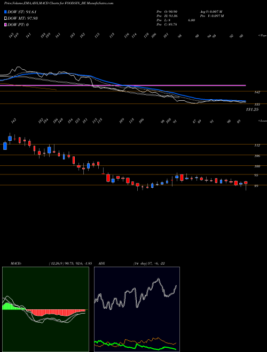Viewport: 267px width, 352px height.
Task: Click the last red candlestick on the right
Action: click(x=246, y=182)
